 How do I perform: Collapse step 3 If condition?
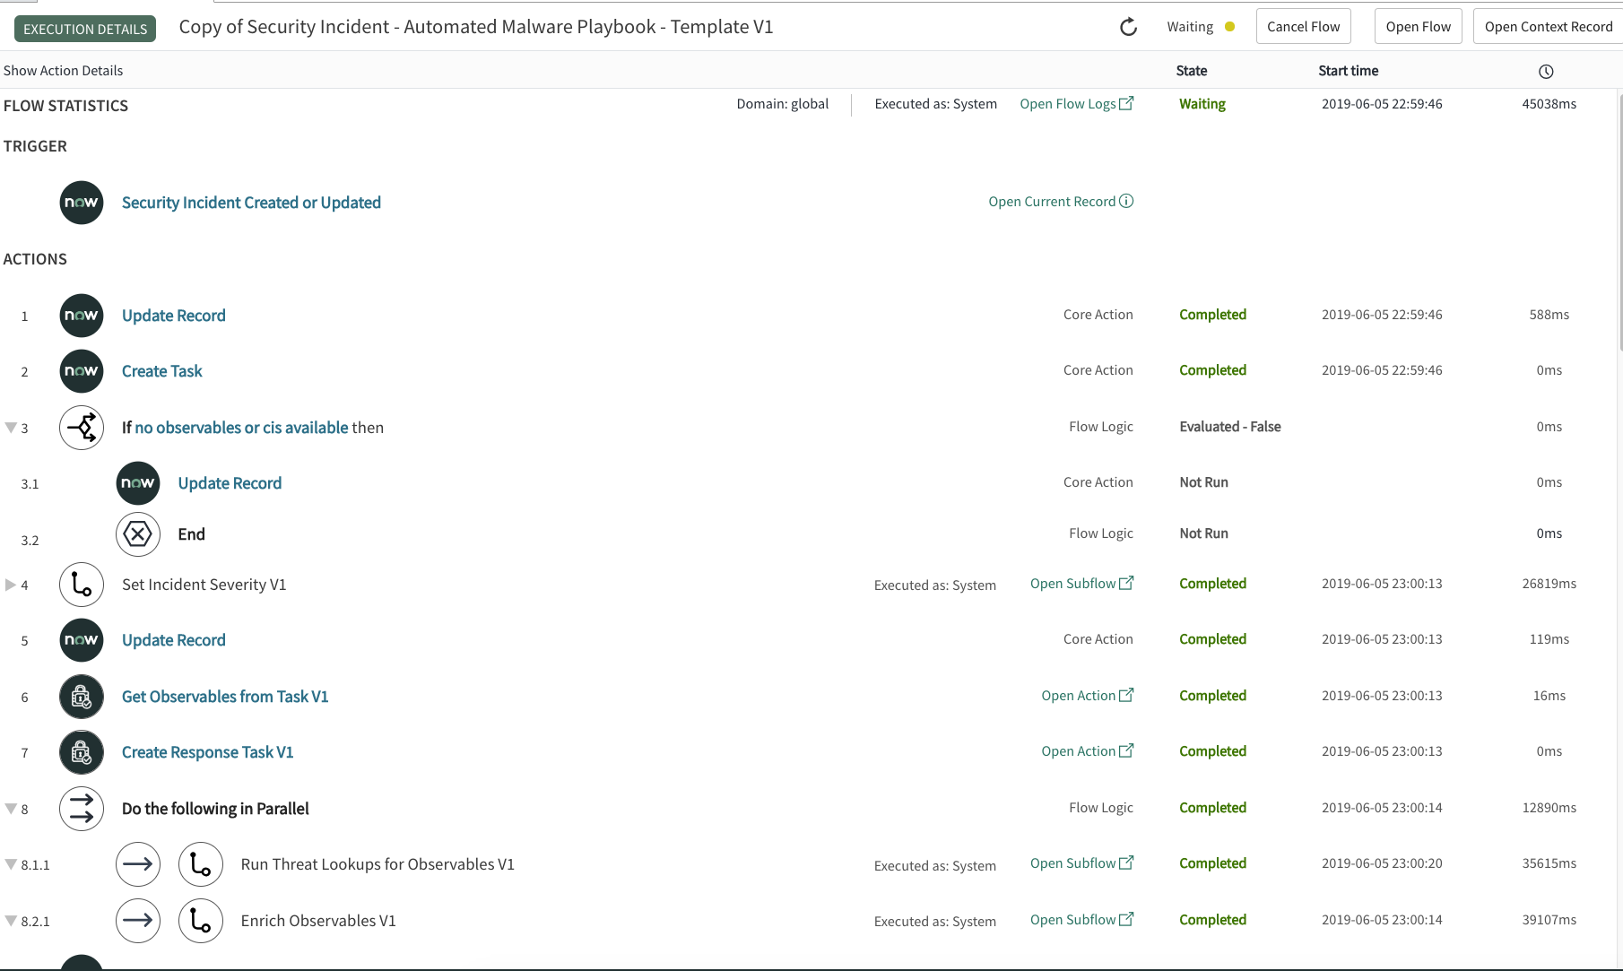(x=11, y=428)
